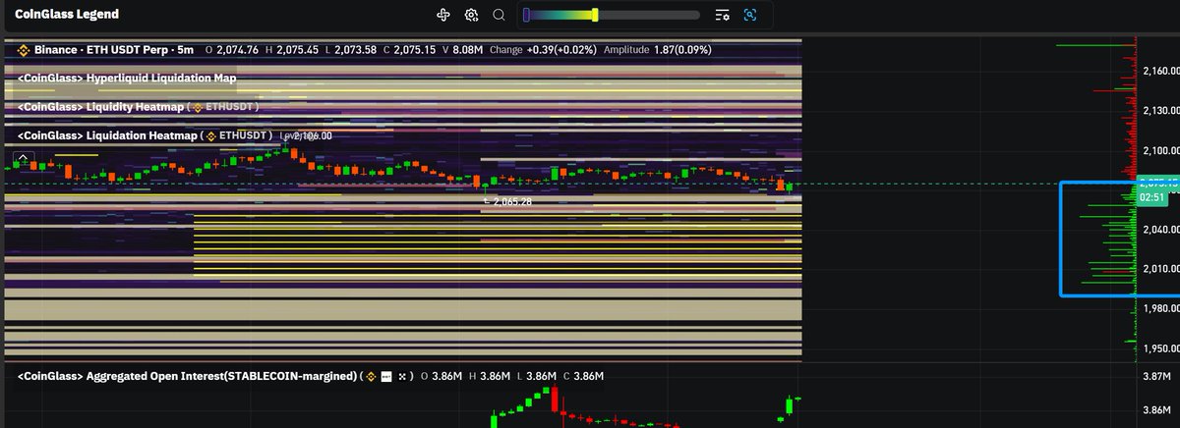This screenshot has height=428, width=1180.
Task: Click the 2,130.00 price axis label
Action: pyautogui.click(x=1161, y=110)
